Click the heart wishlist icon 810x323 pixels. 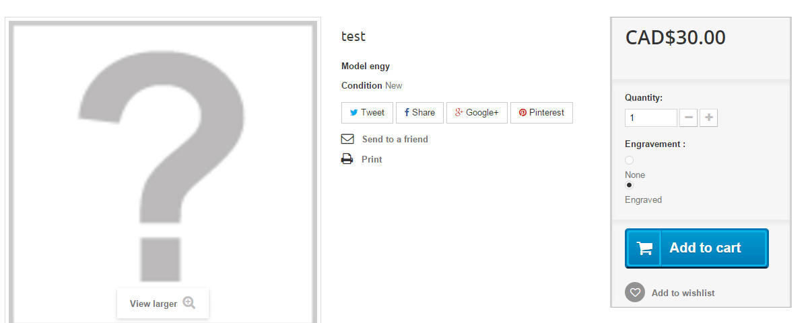click(x=635, y=292)
